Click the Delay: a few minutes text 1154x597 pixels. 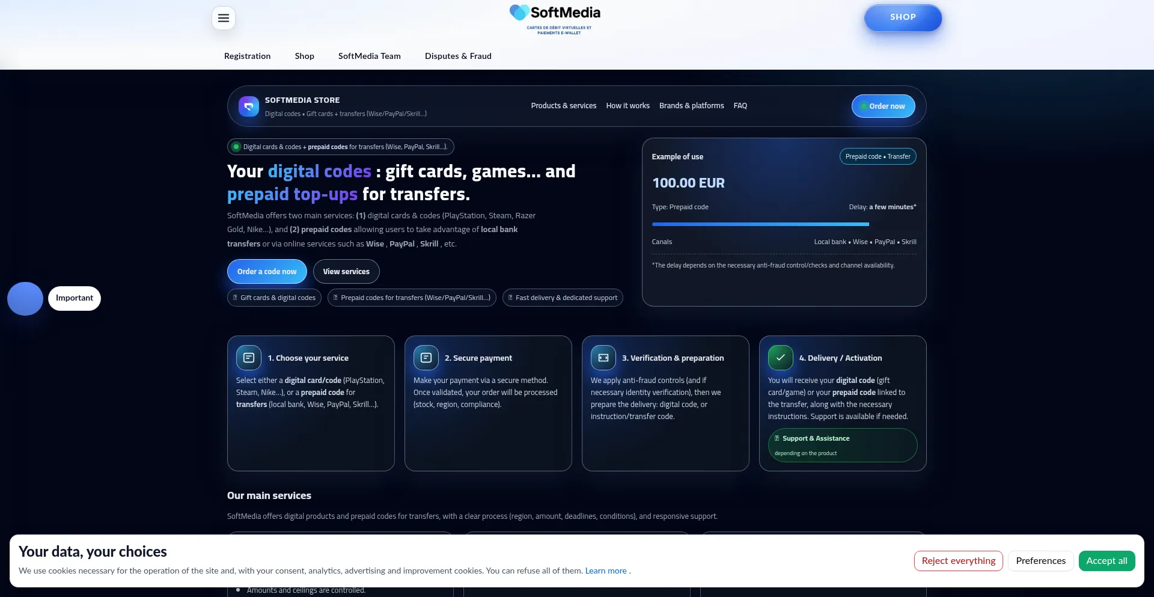point(882,207)
